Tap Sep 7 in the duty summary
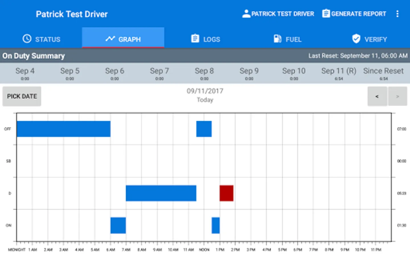 tap(159, 73)
